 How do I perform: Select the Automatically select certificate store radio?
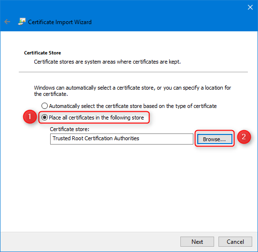tap(44, 106)
